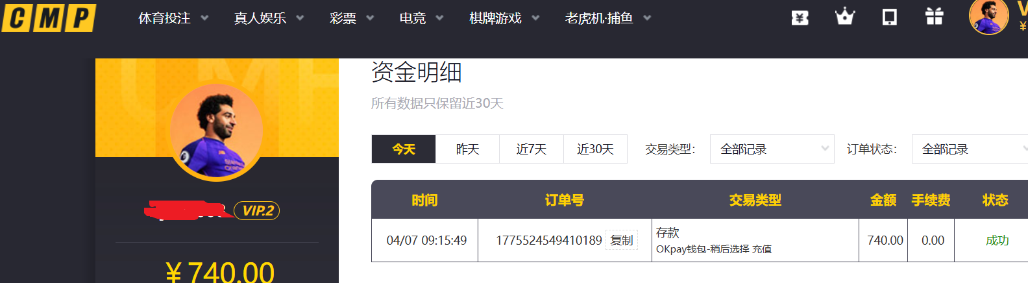Open the mobile app download icon
The image size is (1028, 283).
tap(889, 17)
